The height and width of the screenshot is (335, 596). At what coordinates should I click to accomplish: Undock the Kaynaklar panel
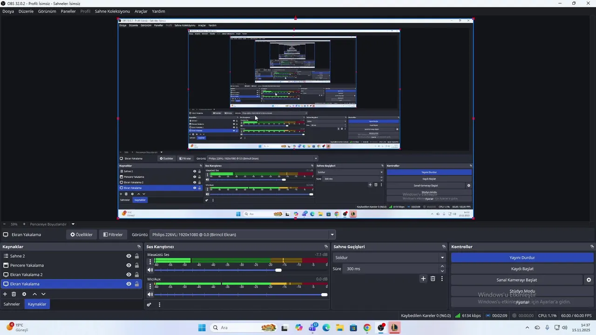[x=139, y=247]
